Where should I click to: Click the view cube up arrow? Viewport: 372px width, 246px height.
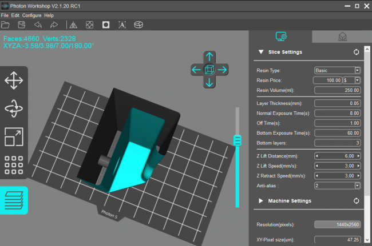point(209,56)
